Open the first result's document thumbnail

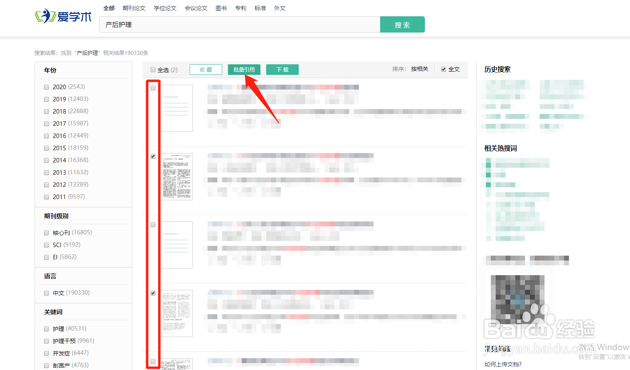click(177, 108)
